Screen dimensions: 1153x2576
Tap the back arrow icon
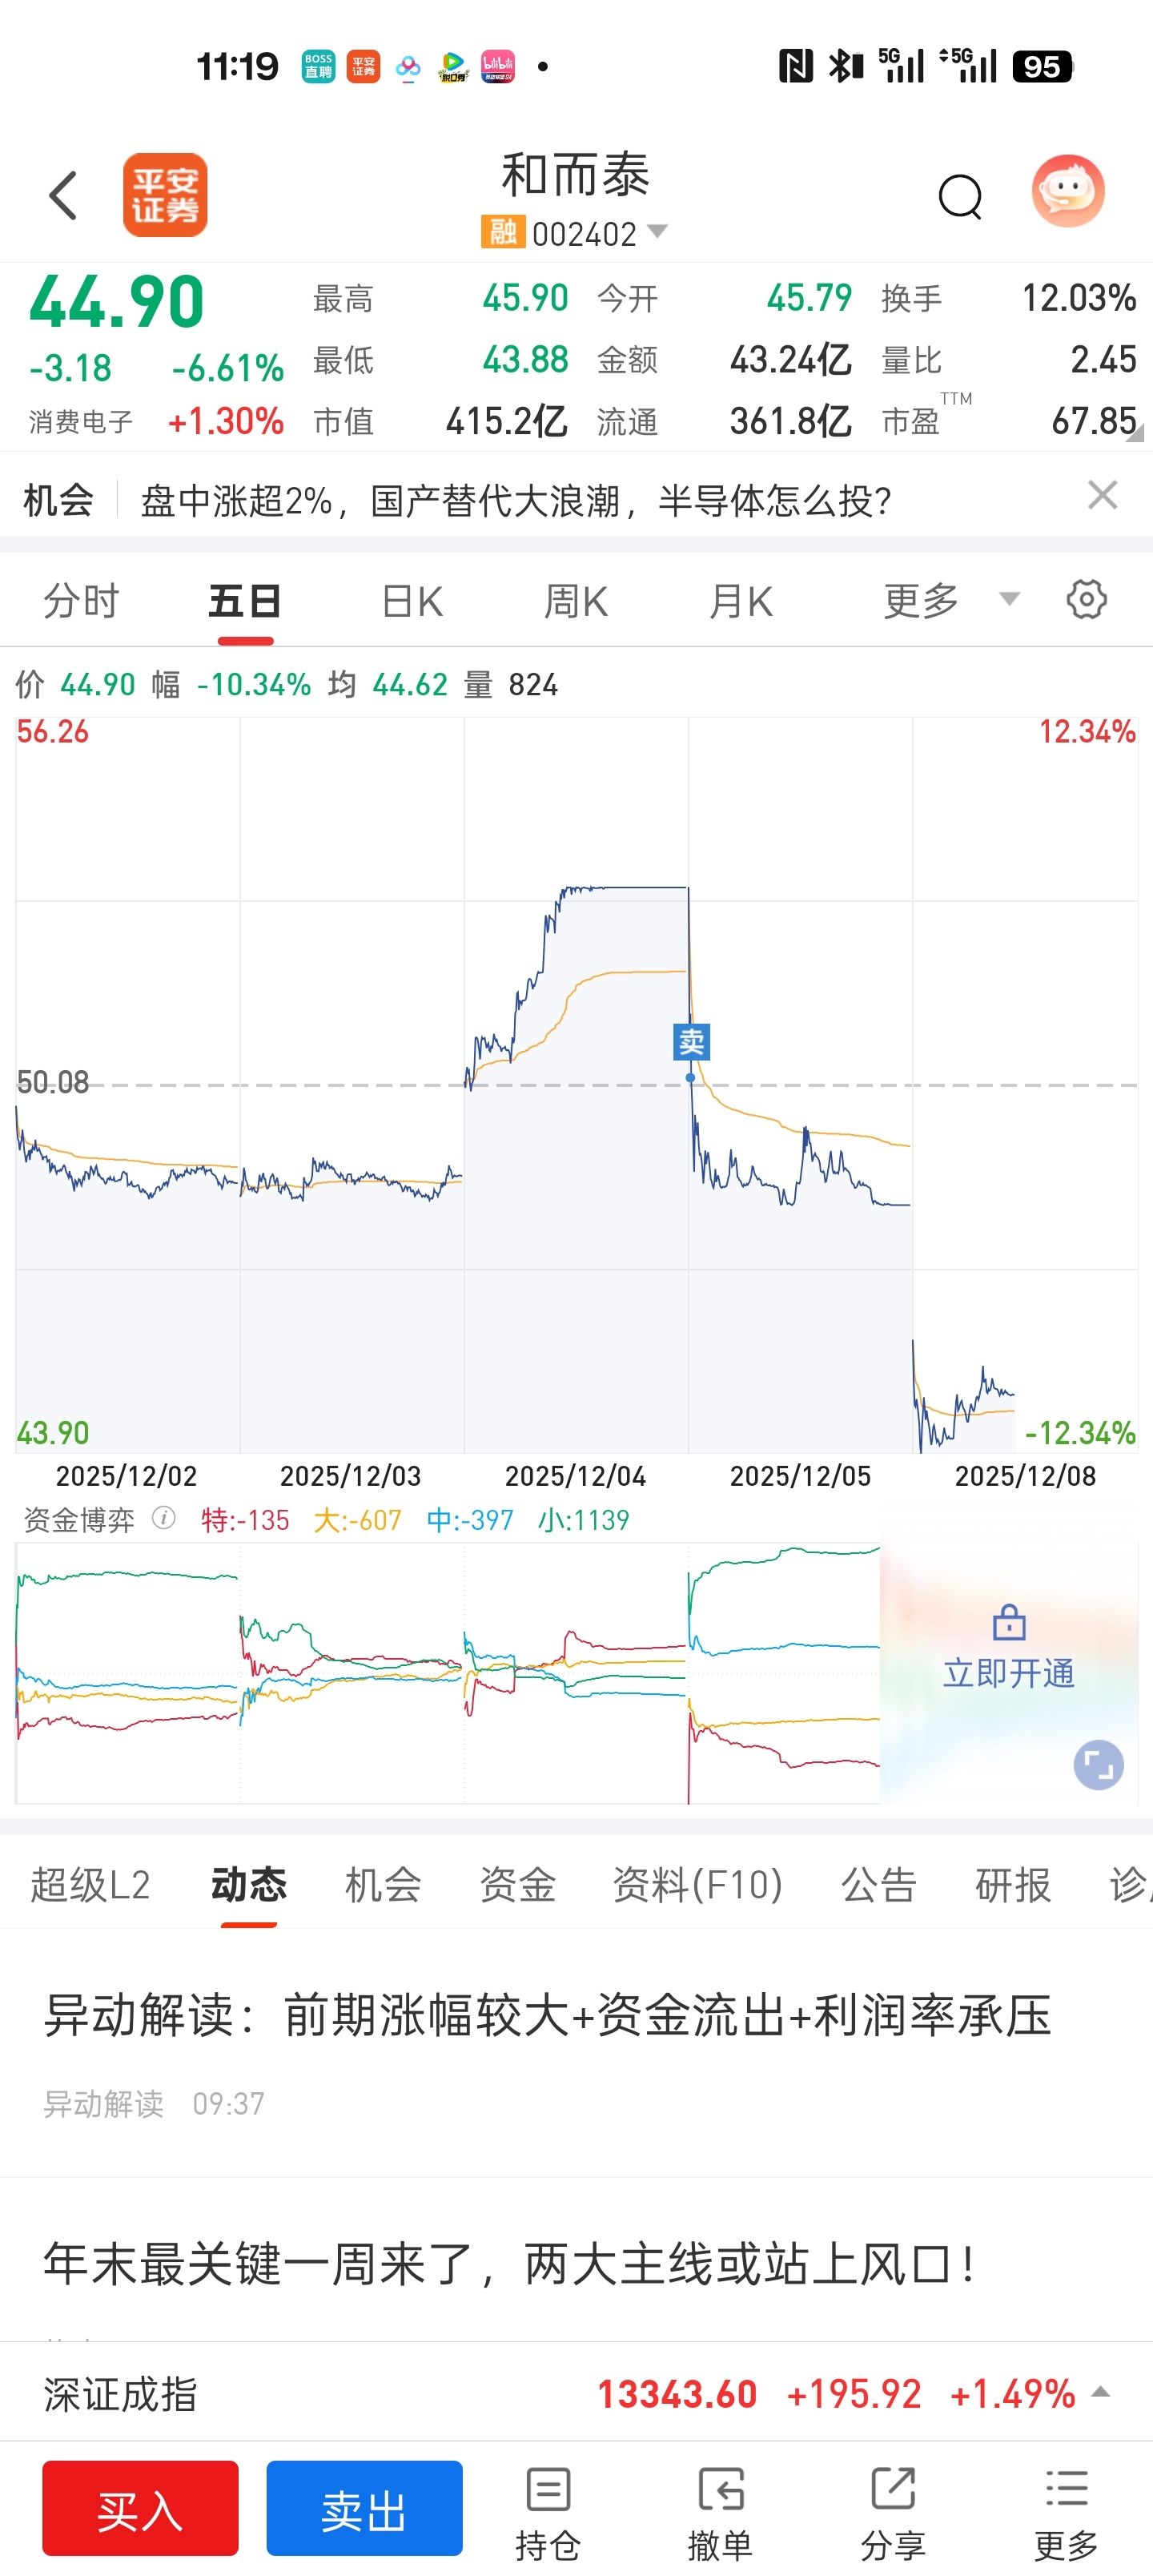coord(63,195)
